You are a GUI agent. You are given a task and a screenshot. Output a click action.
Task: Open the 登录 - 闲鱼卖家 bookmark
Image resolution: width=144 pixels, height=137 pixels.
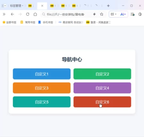click(98, 22)
